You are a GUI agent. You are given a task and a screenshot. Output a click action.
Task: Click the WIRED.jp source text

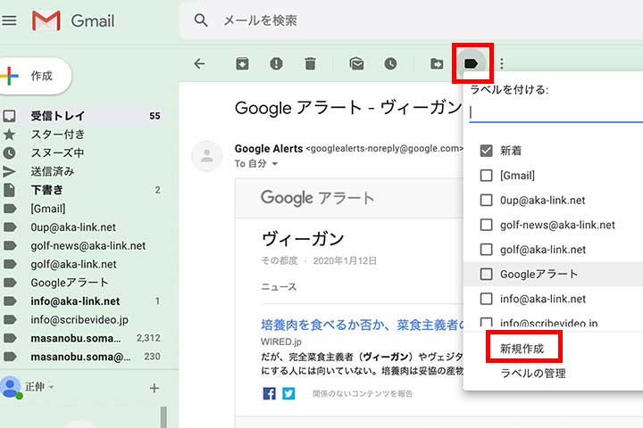pyautogui.click(x=281, y=342)
